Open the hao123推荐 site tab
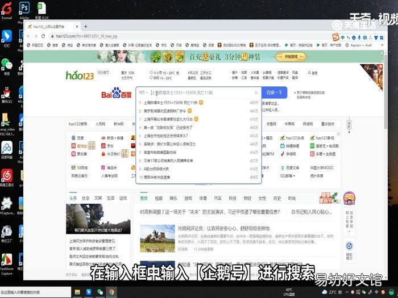This screenshot has height=298, width=398. coord(78,124)
